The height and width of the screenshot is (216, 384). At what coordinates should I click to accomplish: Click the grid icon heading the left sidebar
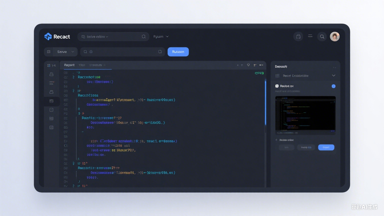pyautogui.click(x=49, y=65)
